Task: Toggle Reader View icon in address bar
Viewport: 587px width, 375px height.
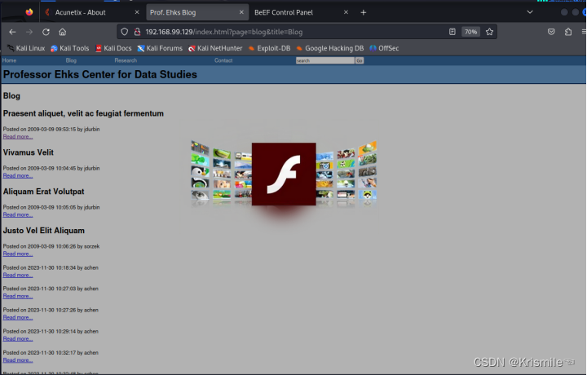Action: click(x=452, y=32)
